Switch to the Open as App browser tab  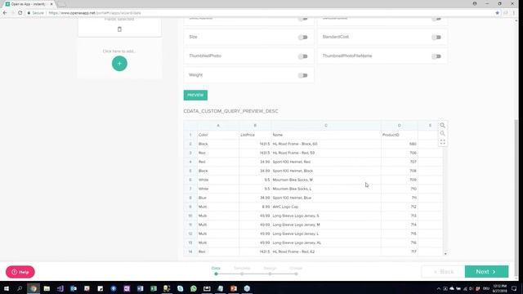coord(28,4)
